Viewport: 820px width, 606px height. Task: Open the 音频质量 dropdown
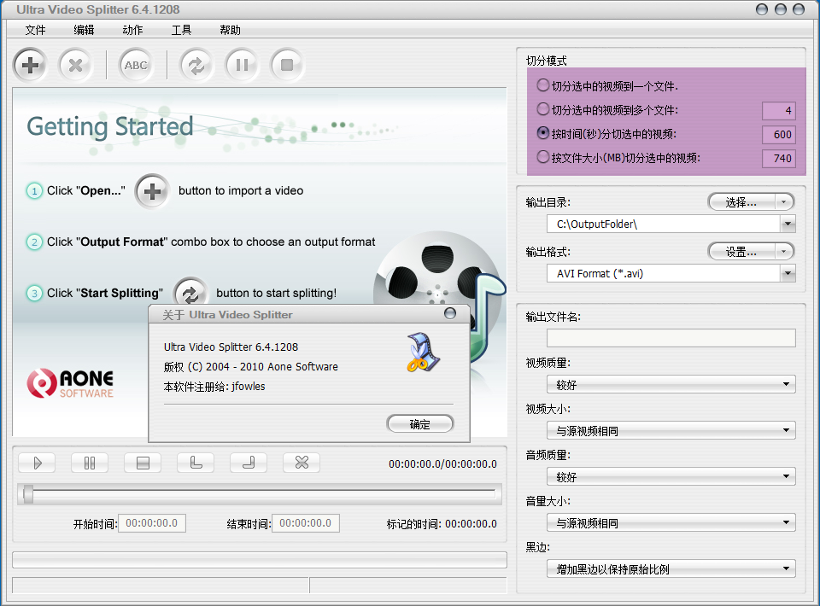click(671, 476)
